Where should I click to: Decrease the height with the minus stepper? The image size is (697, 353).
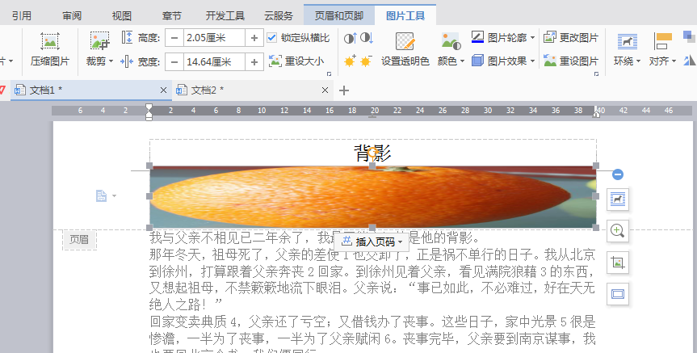[x=174, y=38]
